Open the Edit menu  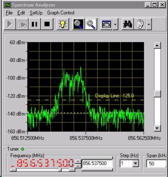point(21,13)
